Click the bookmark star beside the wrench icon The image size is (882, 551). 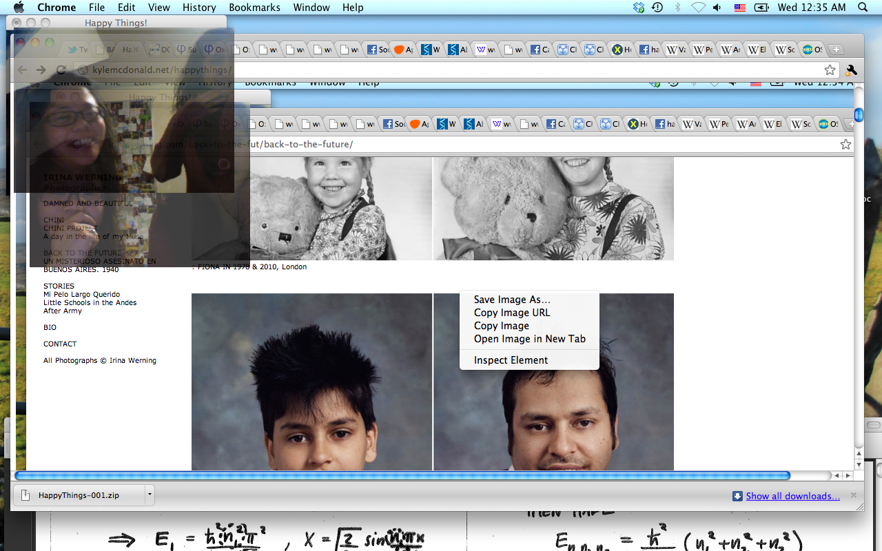830,70
